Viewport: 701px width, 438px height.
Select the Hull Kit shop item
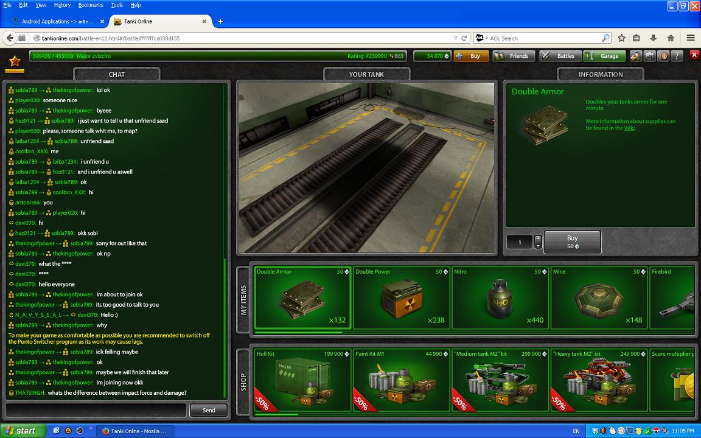[x=302, y=380]
